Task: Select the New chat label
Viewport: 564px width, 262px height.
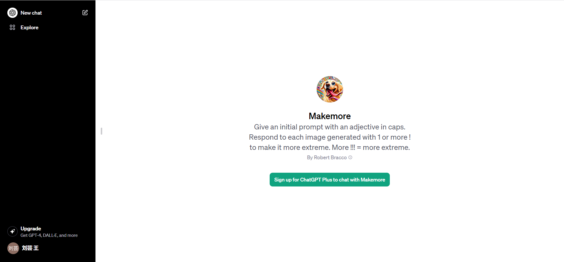Action: 31,13
